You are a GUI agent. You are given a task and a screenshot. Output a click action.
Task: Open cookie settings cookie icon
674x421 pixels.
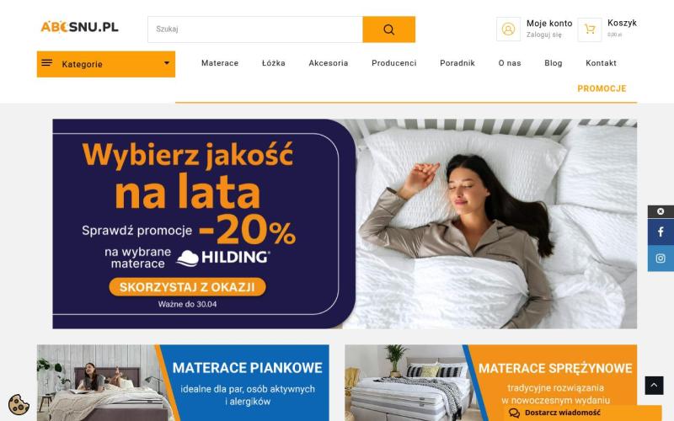(x=19, y=404)
